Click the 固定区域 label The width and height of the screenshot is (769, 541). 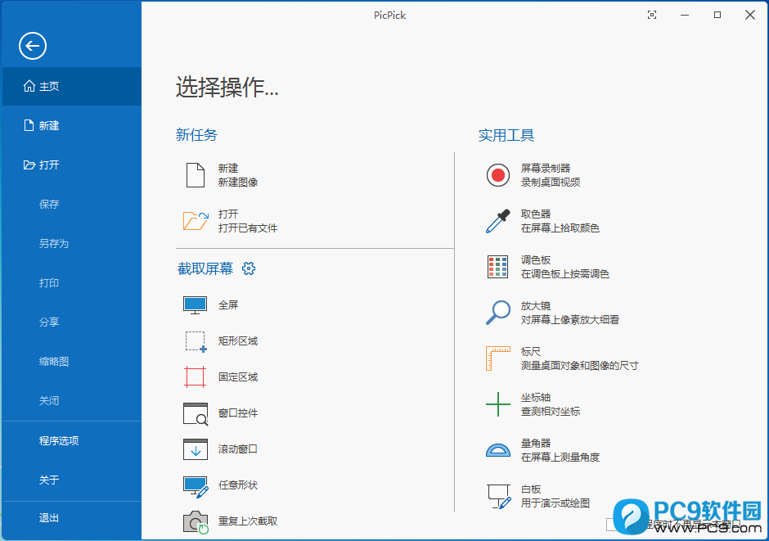[x=238, y=377]
